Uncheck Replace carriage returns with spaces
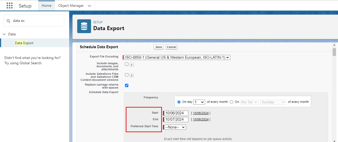Viewport: 338px width, 142px height. click(x=127, y=85)
